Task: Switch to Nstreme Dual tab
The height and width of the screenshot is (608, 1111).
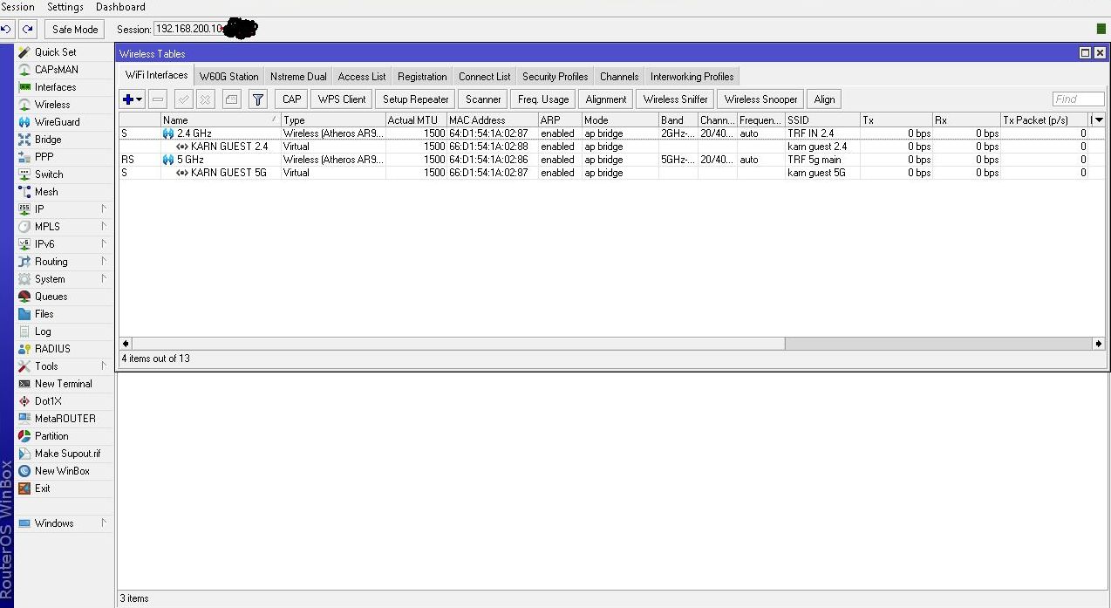Action: (298, 77)
